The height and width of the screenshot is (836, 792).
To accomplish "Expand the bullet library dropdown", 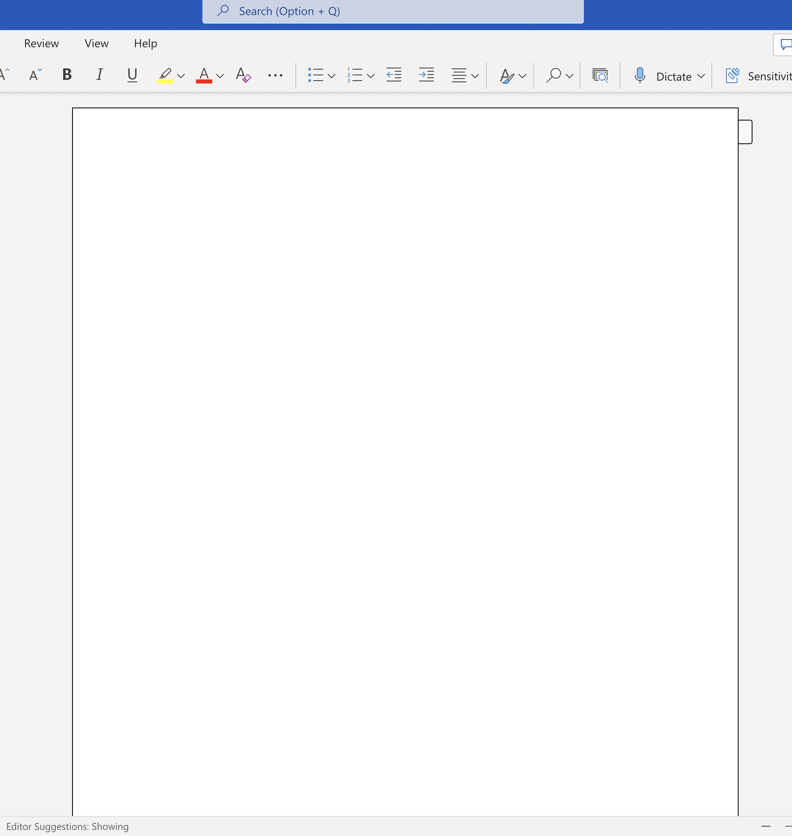I will pos(332,76).
